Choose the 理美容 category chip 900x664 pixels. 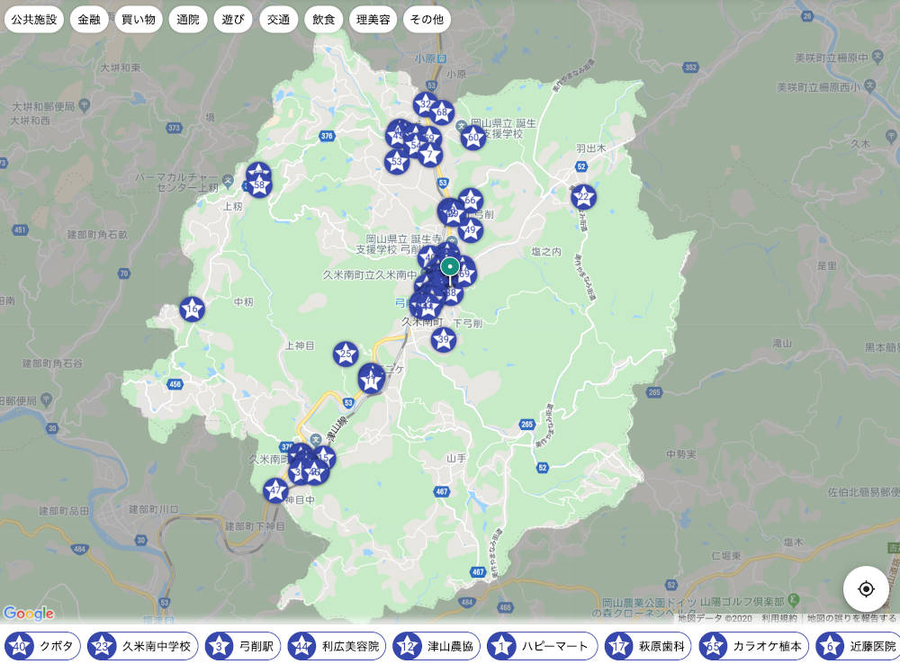coord(373,20)
